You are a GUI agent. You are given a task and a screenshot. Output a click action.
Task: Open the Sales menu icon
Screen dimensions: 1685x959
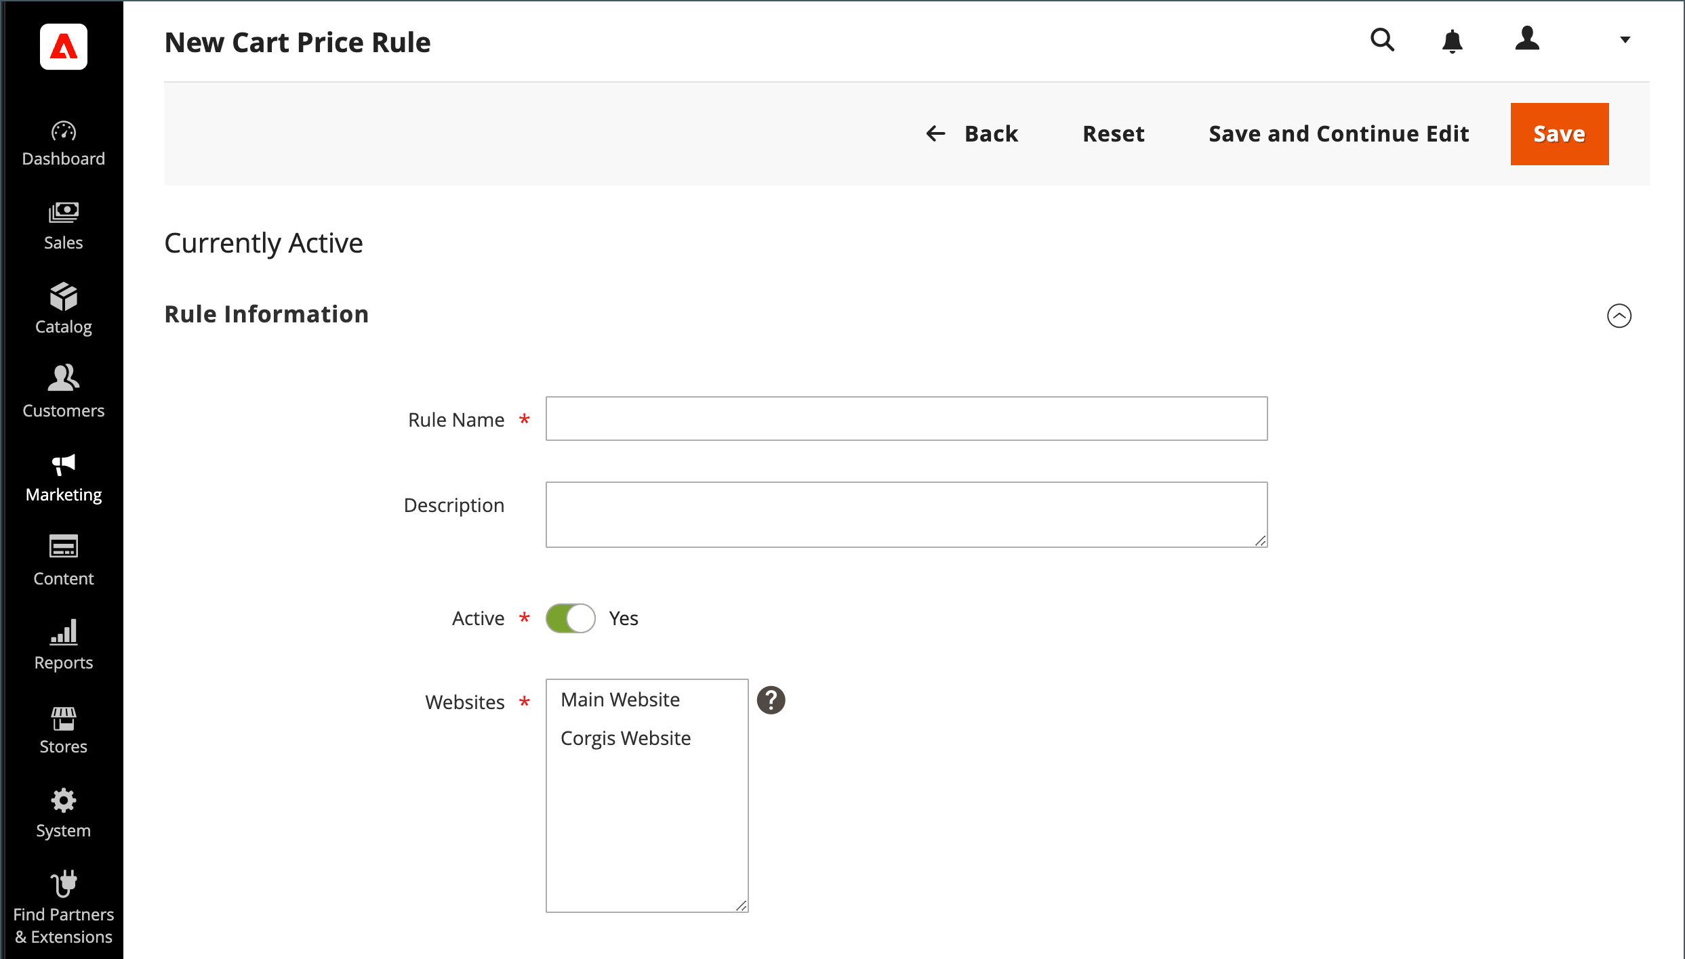pyautogui.click(x=63, y=213)
